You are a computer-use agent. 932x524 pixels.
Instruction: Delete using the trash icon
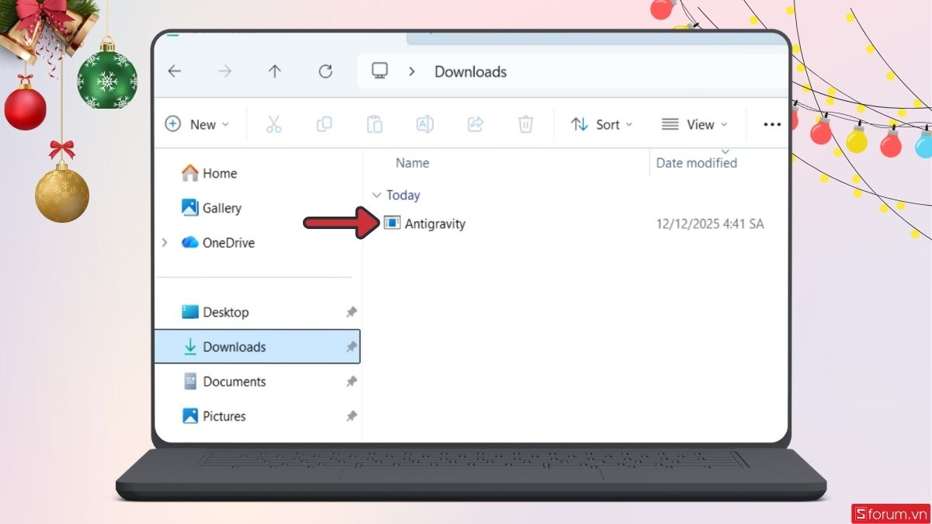click(x=526, y=123)
